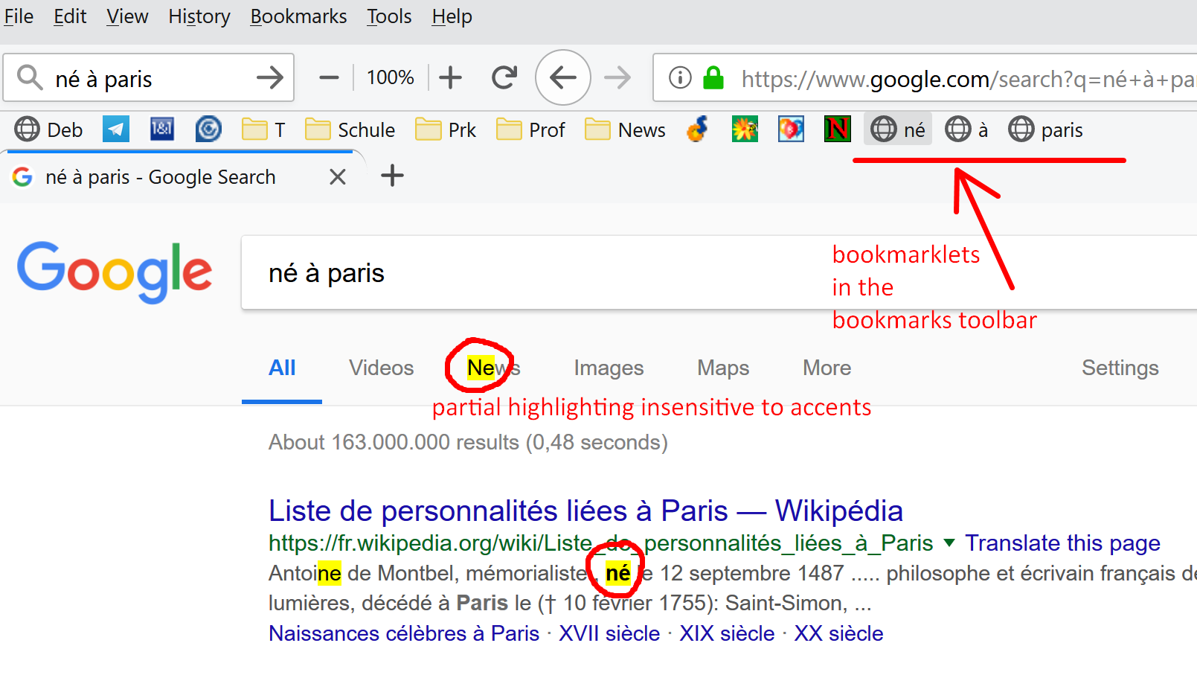Expand the More search categories menu

point(827,368)
